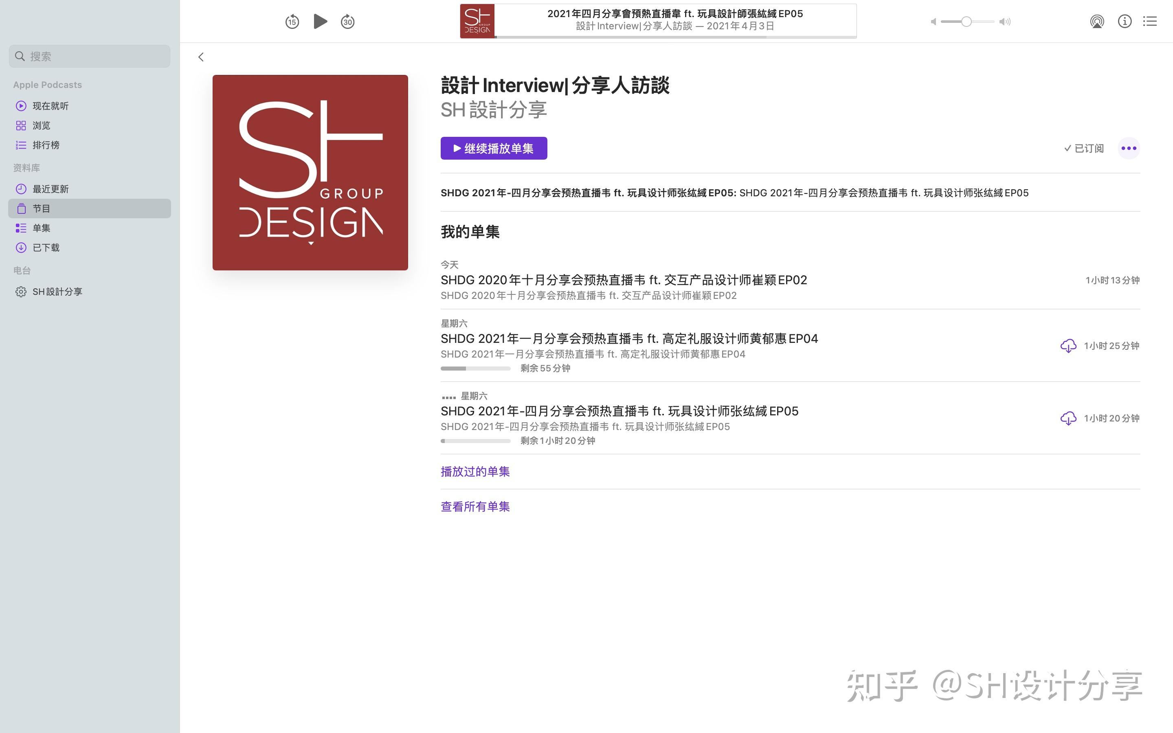Open the more options ellipsis menu
Image resolution: width=1173 pixels, height=733 pixels.
tap(1129, 148)
